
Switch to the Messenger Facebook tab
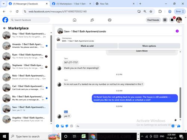28,4
